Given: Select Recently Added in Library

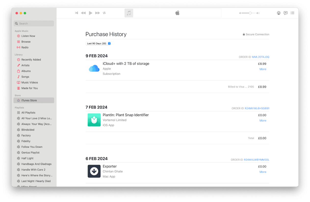Looking at the screenshot, I should (x=34, y=60).
